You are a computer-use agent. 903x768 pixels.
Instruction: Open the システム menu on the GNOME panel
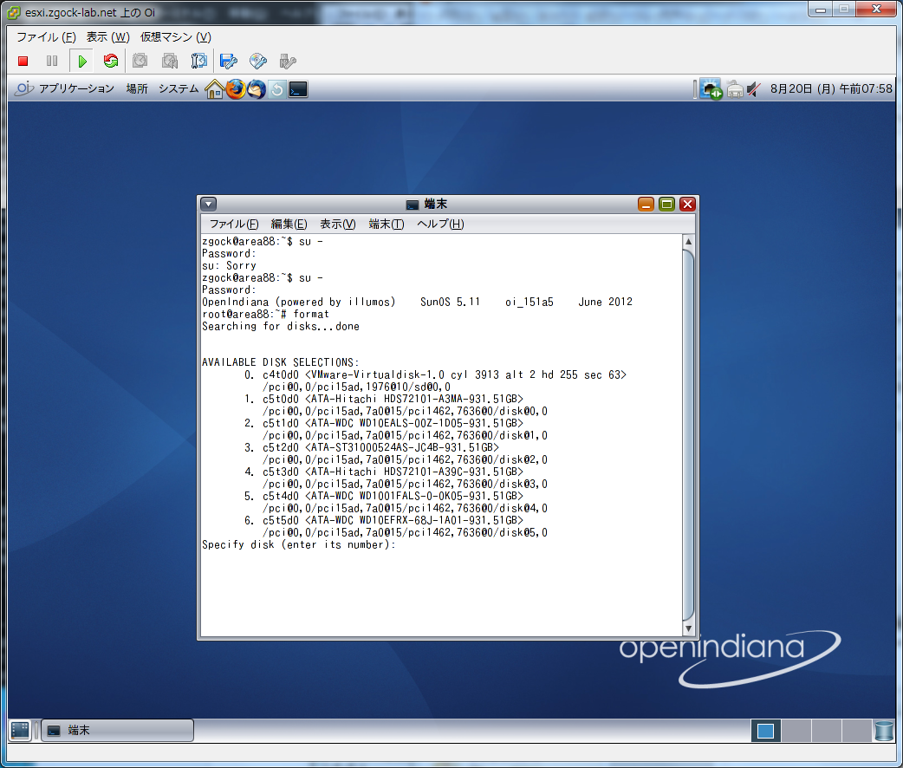(x=179, y=88)
